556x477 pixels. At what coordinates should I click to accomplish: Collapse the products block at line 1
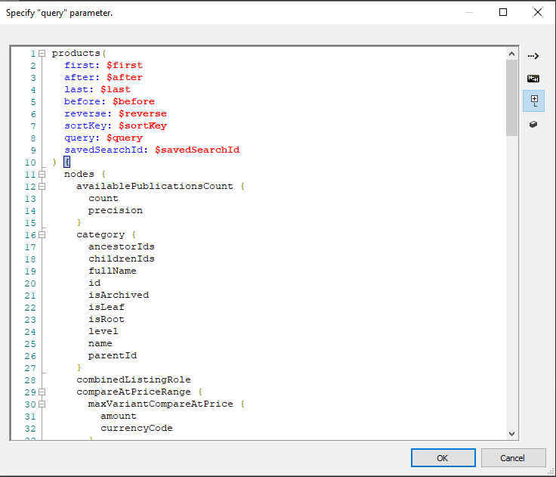(x=42, y=54)
